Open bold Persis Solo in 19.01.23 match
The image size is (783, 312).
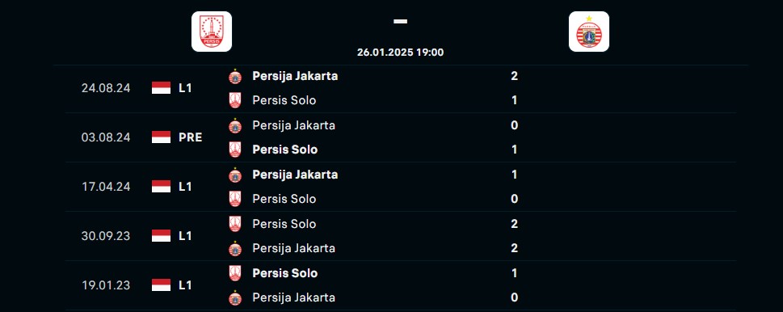click(x=285, y=273)
